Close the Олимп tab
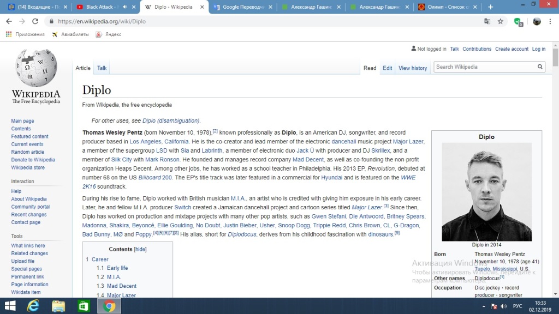Viewport: 559px width, 314px height. (x=475, y=7)
